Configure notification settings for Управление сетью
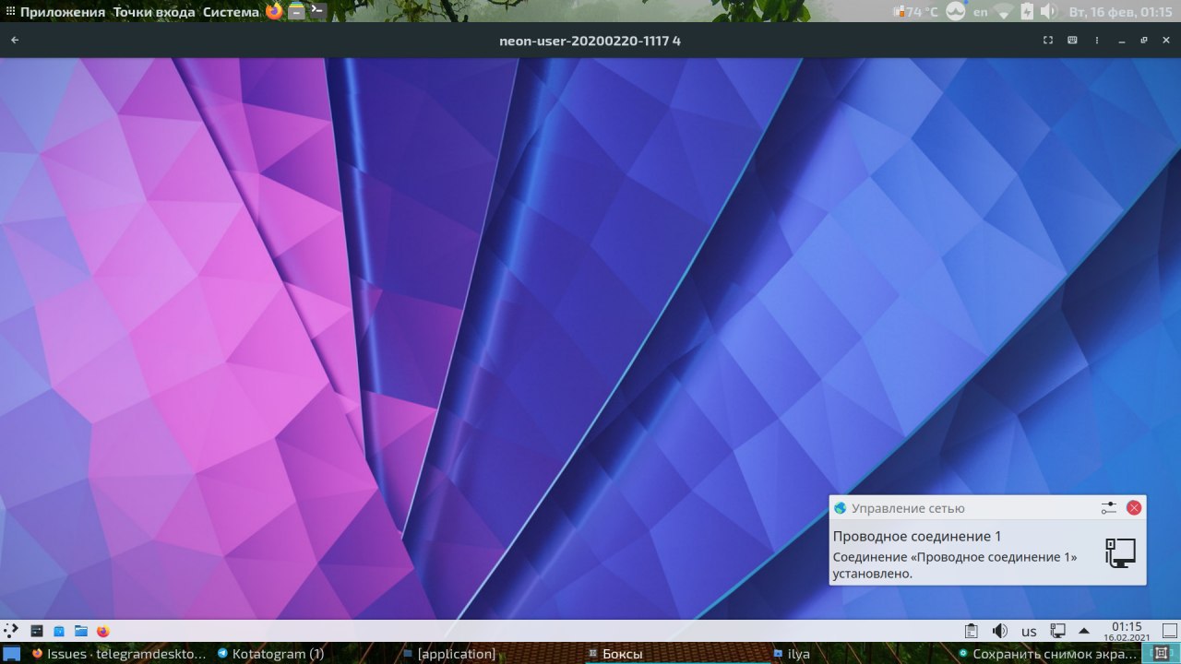The image size is (1181, 664). [x=1108, y=507]
